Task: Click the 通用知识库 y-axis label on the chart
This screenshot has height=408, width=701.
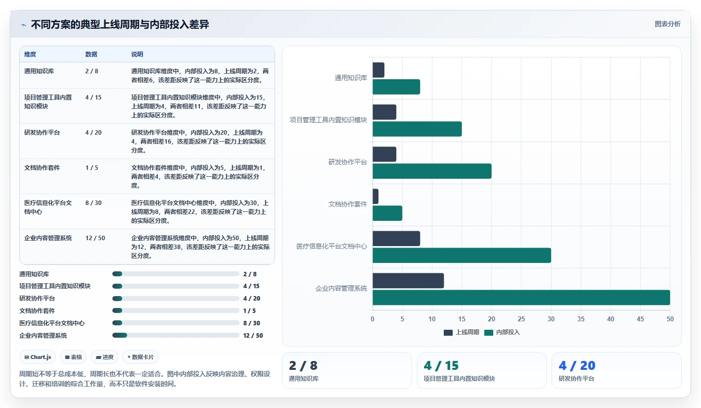Action: click(x=351, y=78)
